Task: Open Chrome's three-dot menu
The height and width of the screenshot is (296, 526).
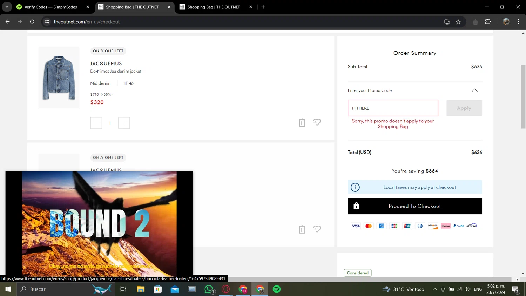Action: (518, 22)
